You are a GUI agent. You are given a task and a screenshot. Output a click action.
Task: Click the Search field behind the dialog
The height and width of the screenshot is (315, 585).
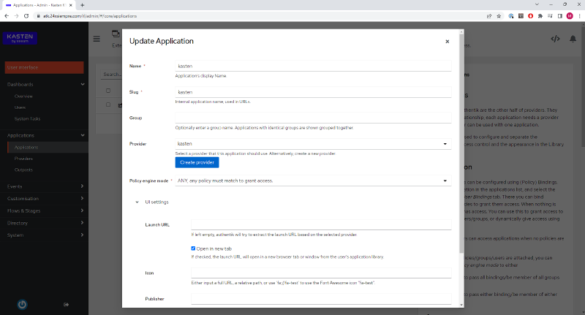111,75
